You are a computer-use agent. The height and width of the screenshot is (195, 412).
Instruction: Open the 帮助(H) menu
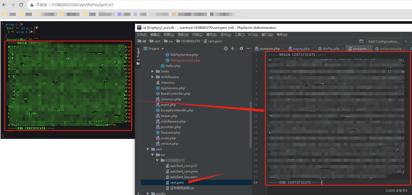click(x=282, y=35)
